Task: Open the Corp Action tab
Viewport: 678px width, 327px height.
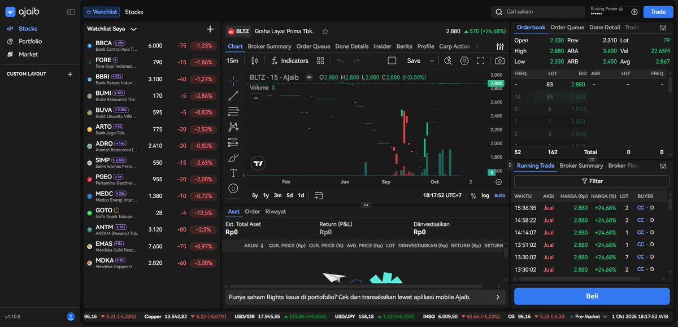Action: 454,46
